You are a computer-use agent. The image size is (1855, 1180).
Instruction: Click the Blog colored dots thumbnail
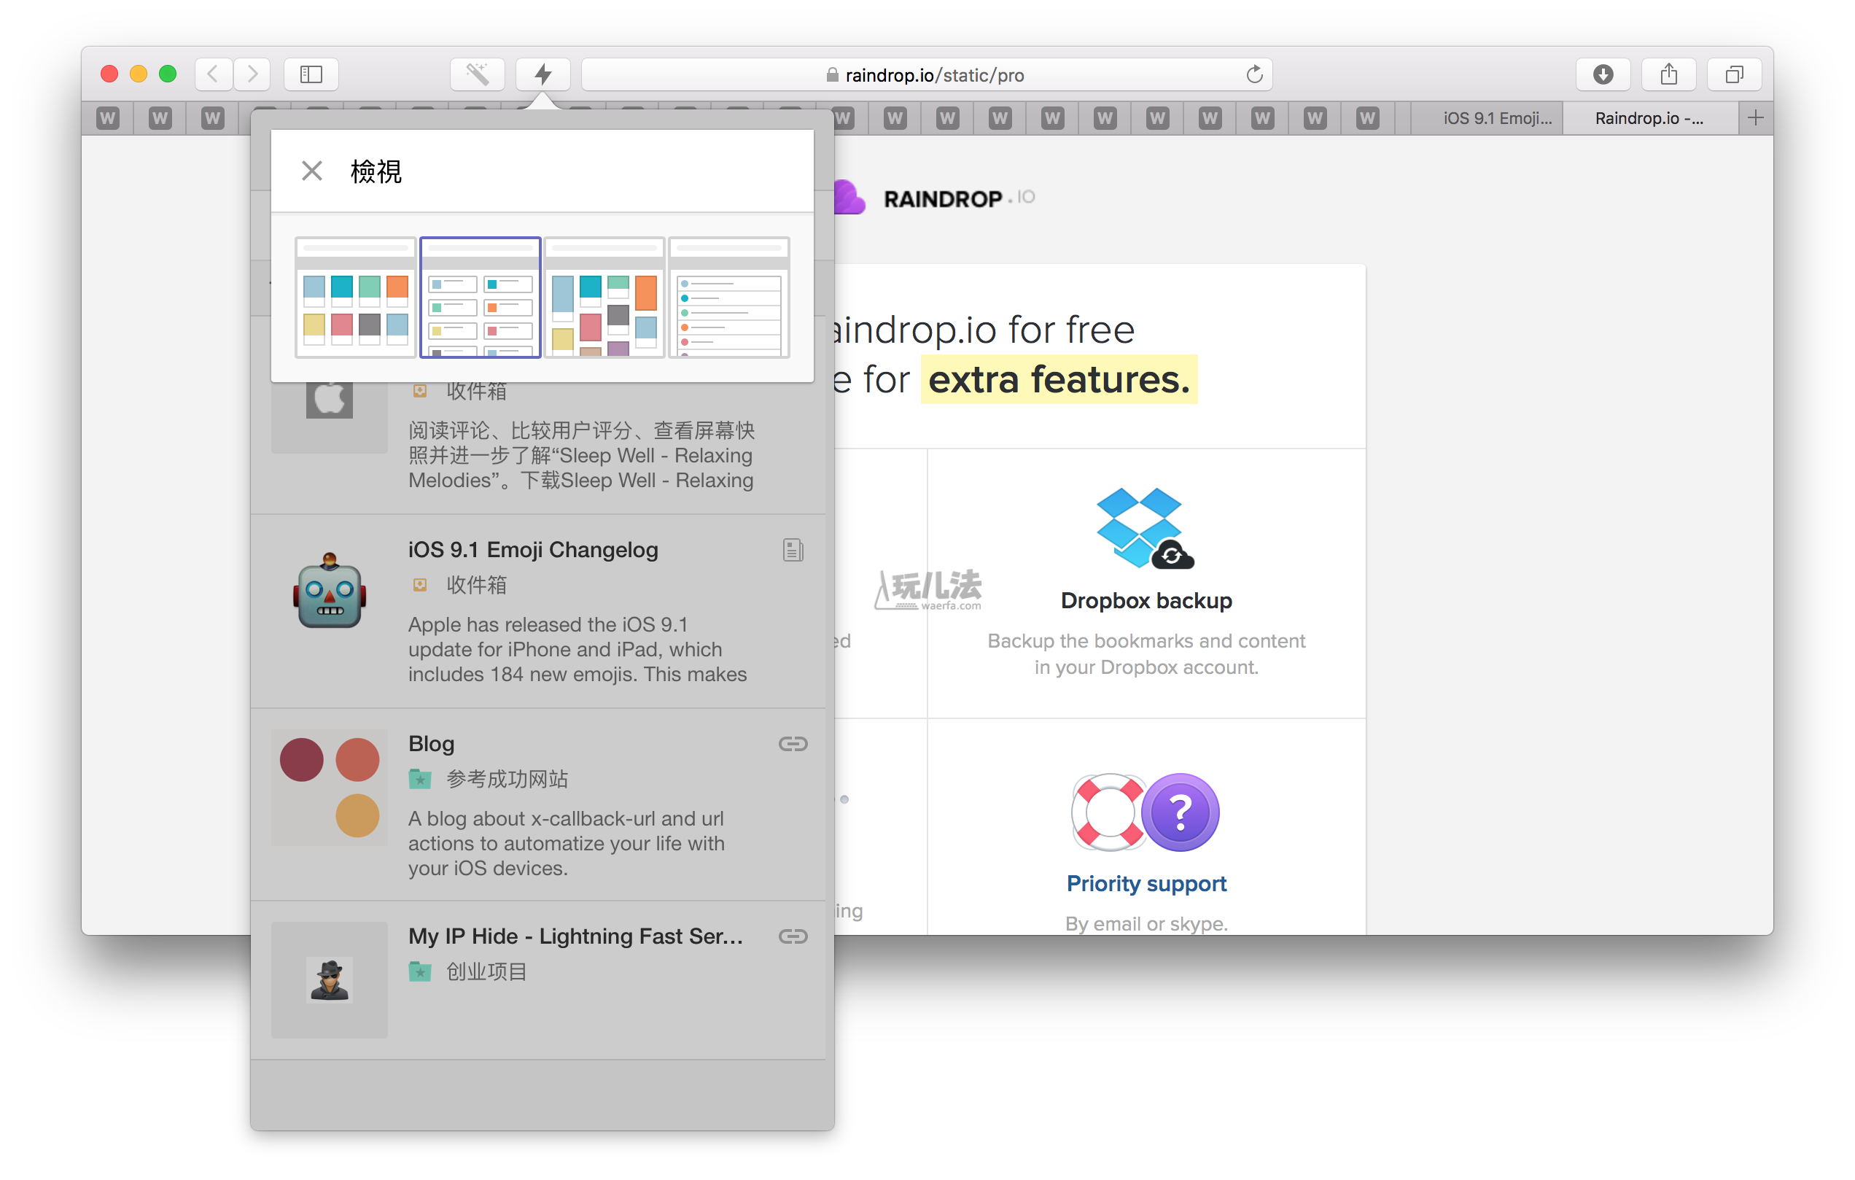click(x=330, y=787)
